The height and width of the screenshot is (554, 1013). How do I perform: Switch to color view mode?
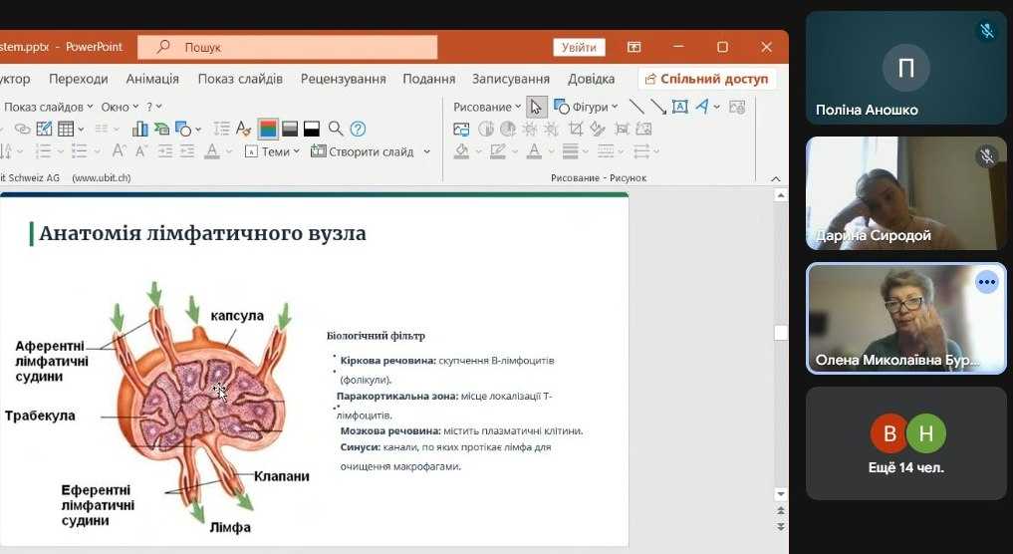tap(267, 129)
